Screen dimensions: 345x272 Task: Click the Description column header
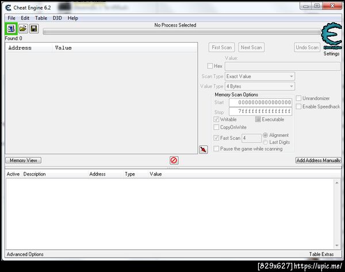click(34, 174)
